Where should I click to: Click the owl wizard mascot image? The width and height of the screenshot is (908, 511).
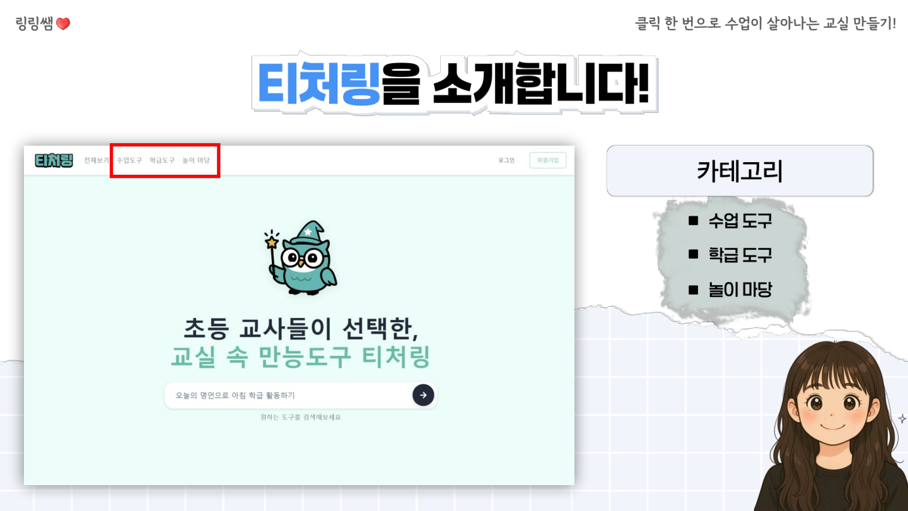(x=300, y=257)
